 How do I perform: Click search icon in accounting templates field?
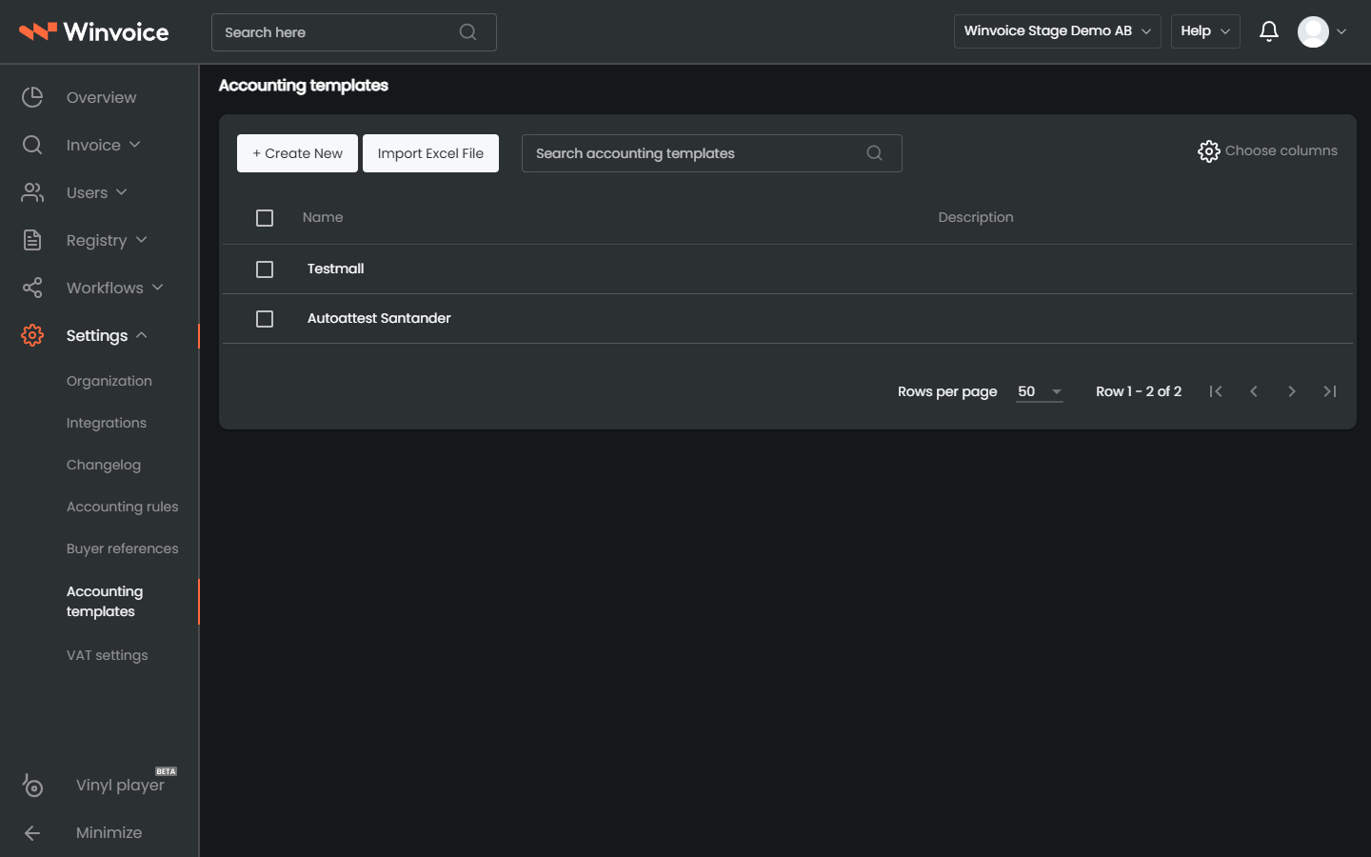[x=874, y=153]
